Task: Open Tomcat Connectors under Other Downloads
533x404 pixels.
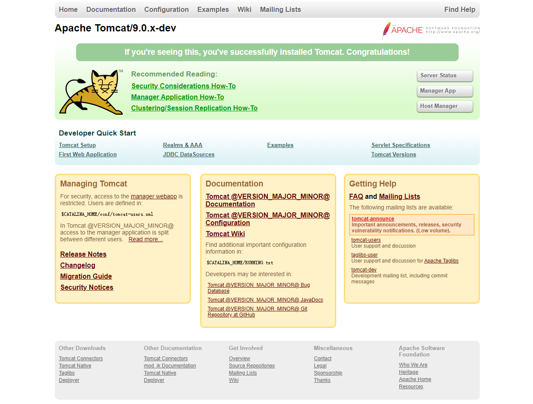Action: (x=81, y=359)
